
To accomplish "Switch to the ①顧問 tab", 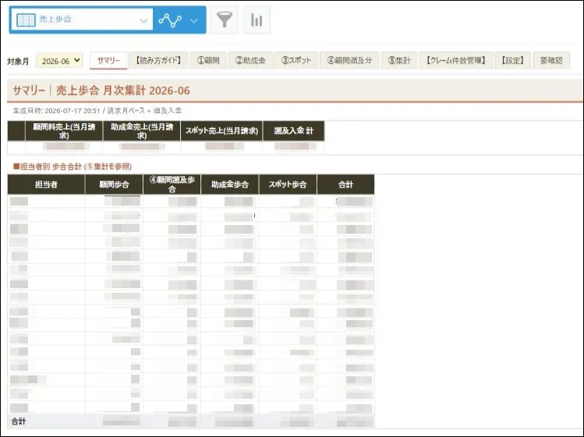I will [208, 60].
